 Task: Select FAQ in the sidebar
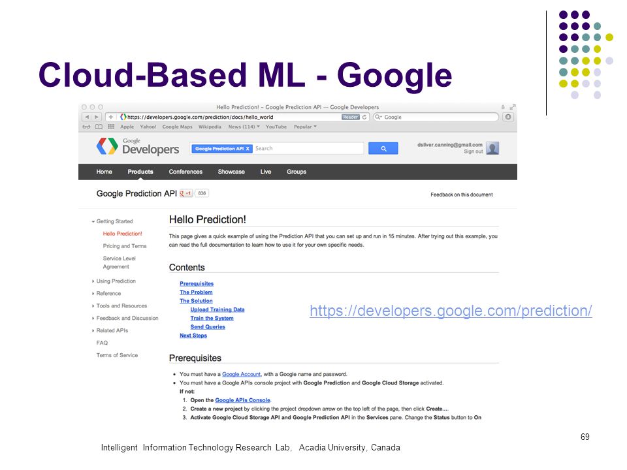coord(102,343)
